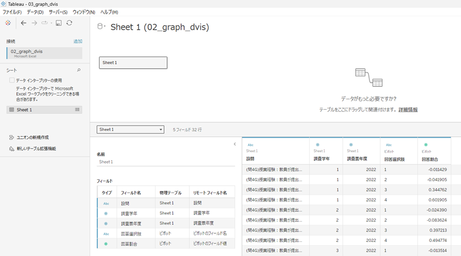Click the タイプ column header

click(107, 193)
